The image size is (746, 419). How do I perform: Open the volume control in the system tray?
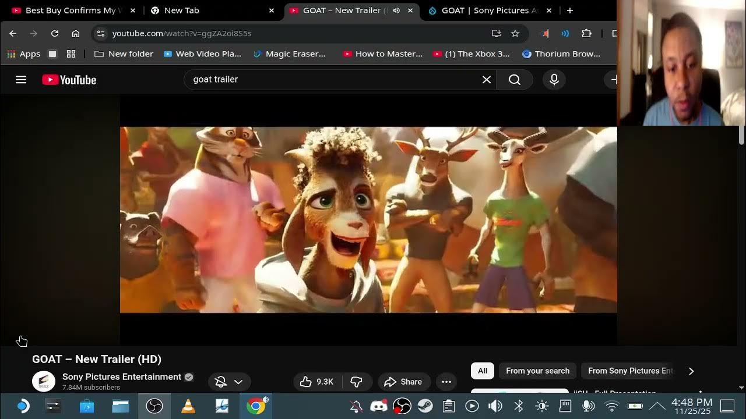click(495, 406)
